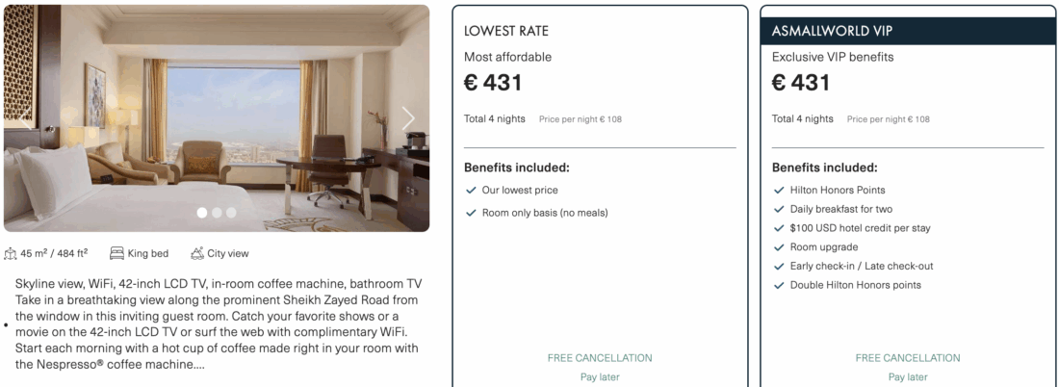Select the third carousel dot
This screenshot has height=387, width=1059.
point(231,213)
